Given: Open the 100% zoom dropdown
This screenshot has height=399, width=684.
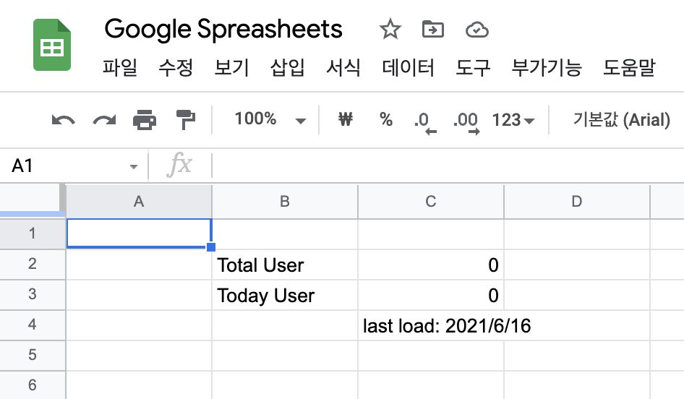Looking at the screenshot, I should pyautogui.click(x=270, y=119).
